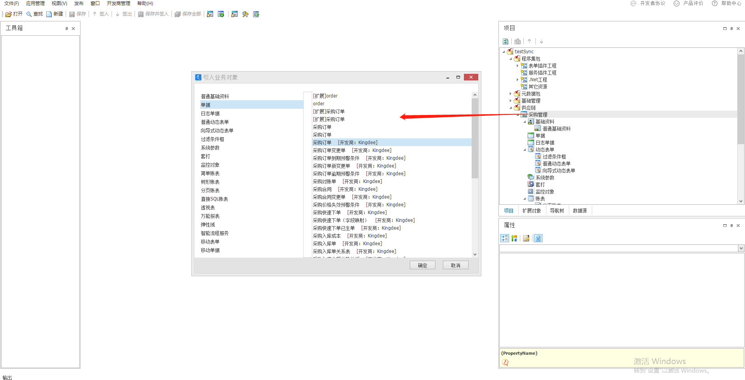Click toolbar window icon with green info badge
This screenshot has width=745, height=380.
(x=221, y=14)
